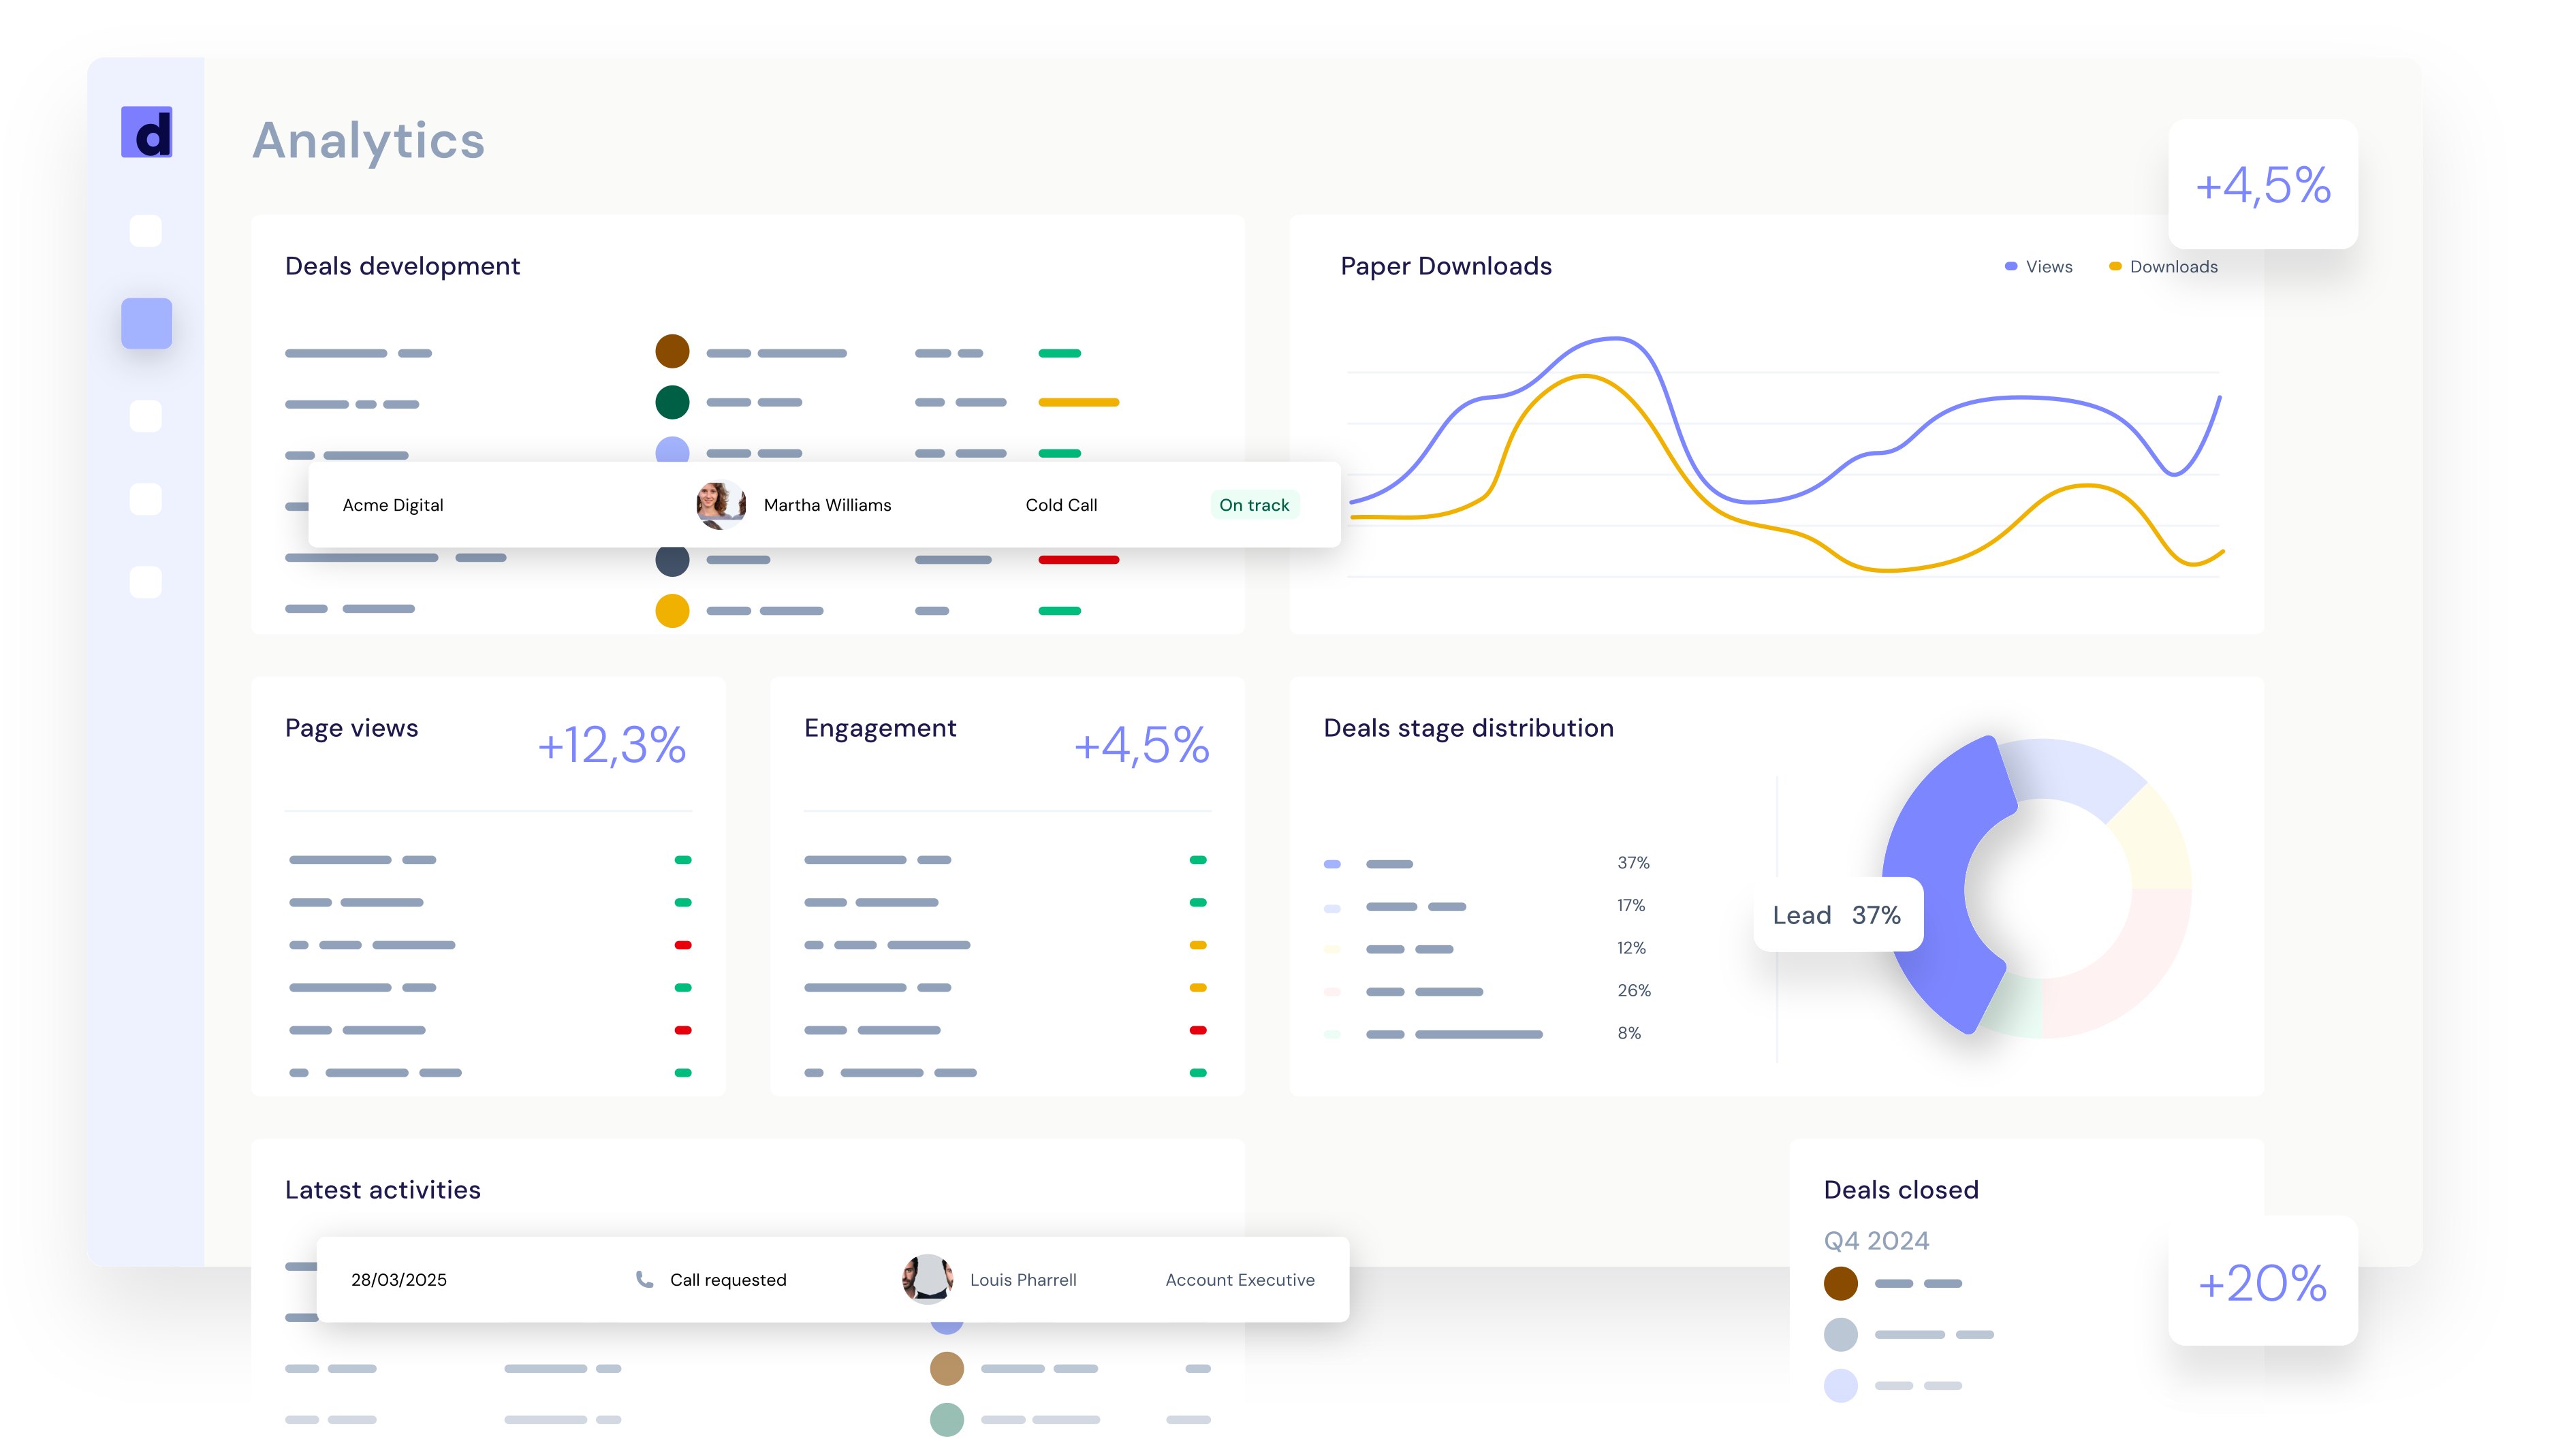Image resolution: width=2554 pixels, height=1456 pixels.
Task: Click the +20% Deals closed card
Action: (x=2262, y=1282)
